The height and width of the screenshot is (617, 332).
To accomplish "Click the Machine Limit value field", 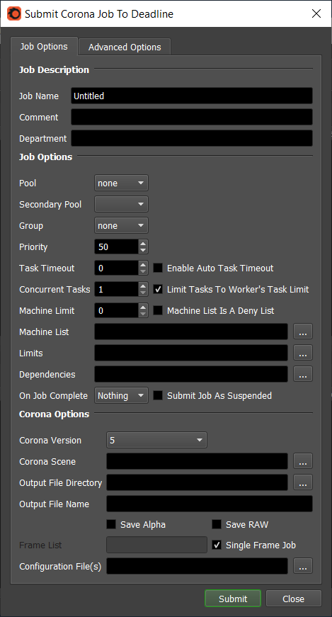I will [116, 310].
